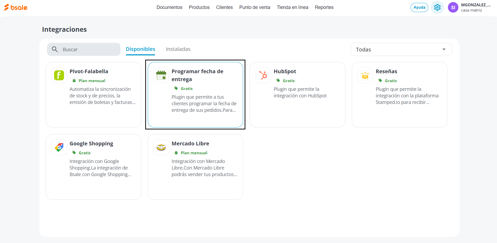The height and width of the screenshot is (243, 497).
Task: Click the Google Shopping tag icon
Action: point(59,147)
